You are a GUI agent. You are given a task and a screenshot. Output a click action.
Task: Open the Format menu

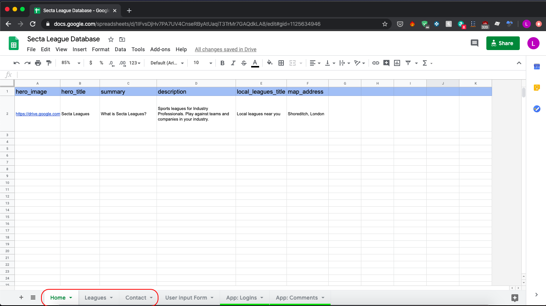(x=101, y=49)
